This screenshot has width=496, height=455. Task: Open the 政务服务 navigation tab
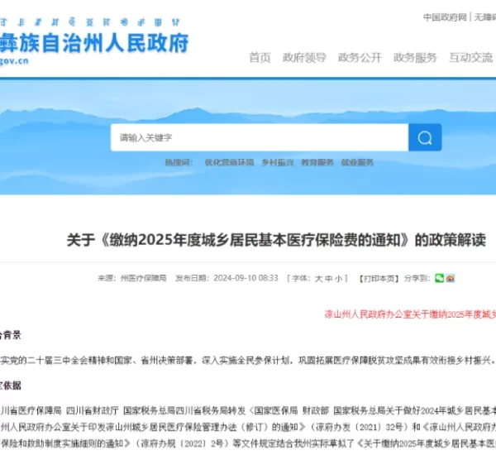point(415,58)
